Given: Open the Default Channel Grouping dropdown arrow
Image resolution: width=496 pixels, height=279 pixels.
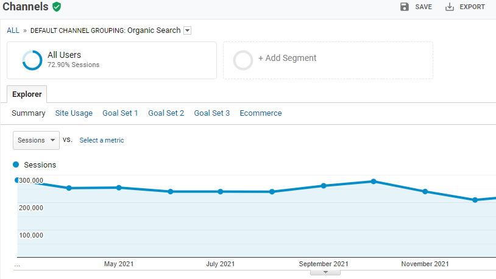Looking at the screenshot, I should tap(187, 30).
